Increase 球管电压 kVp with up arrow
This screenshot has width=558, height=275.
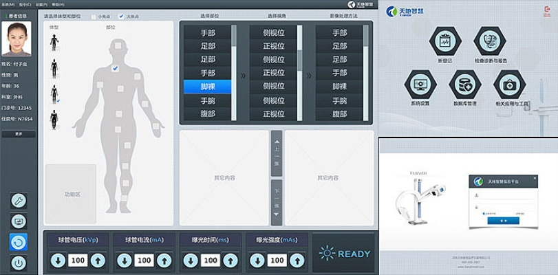98,261
